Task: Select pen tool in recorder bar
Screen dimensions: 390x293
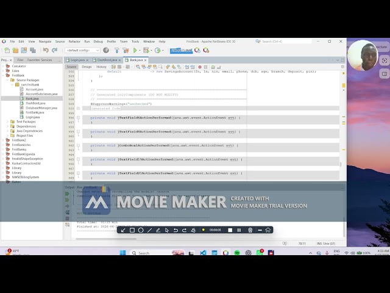Action: pyautogui.click(x=158, y=230)
